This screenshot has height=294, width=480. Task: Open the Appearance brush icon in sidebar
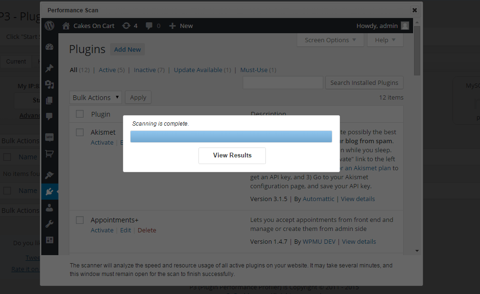tap(49, 175)
